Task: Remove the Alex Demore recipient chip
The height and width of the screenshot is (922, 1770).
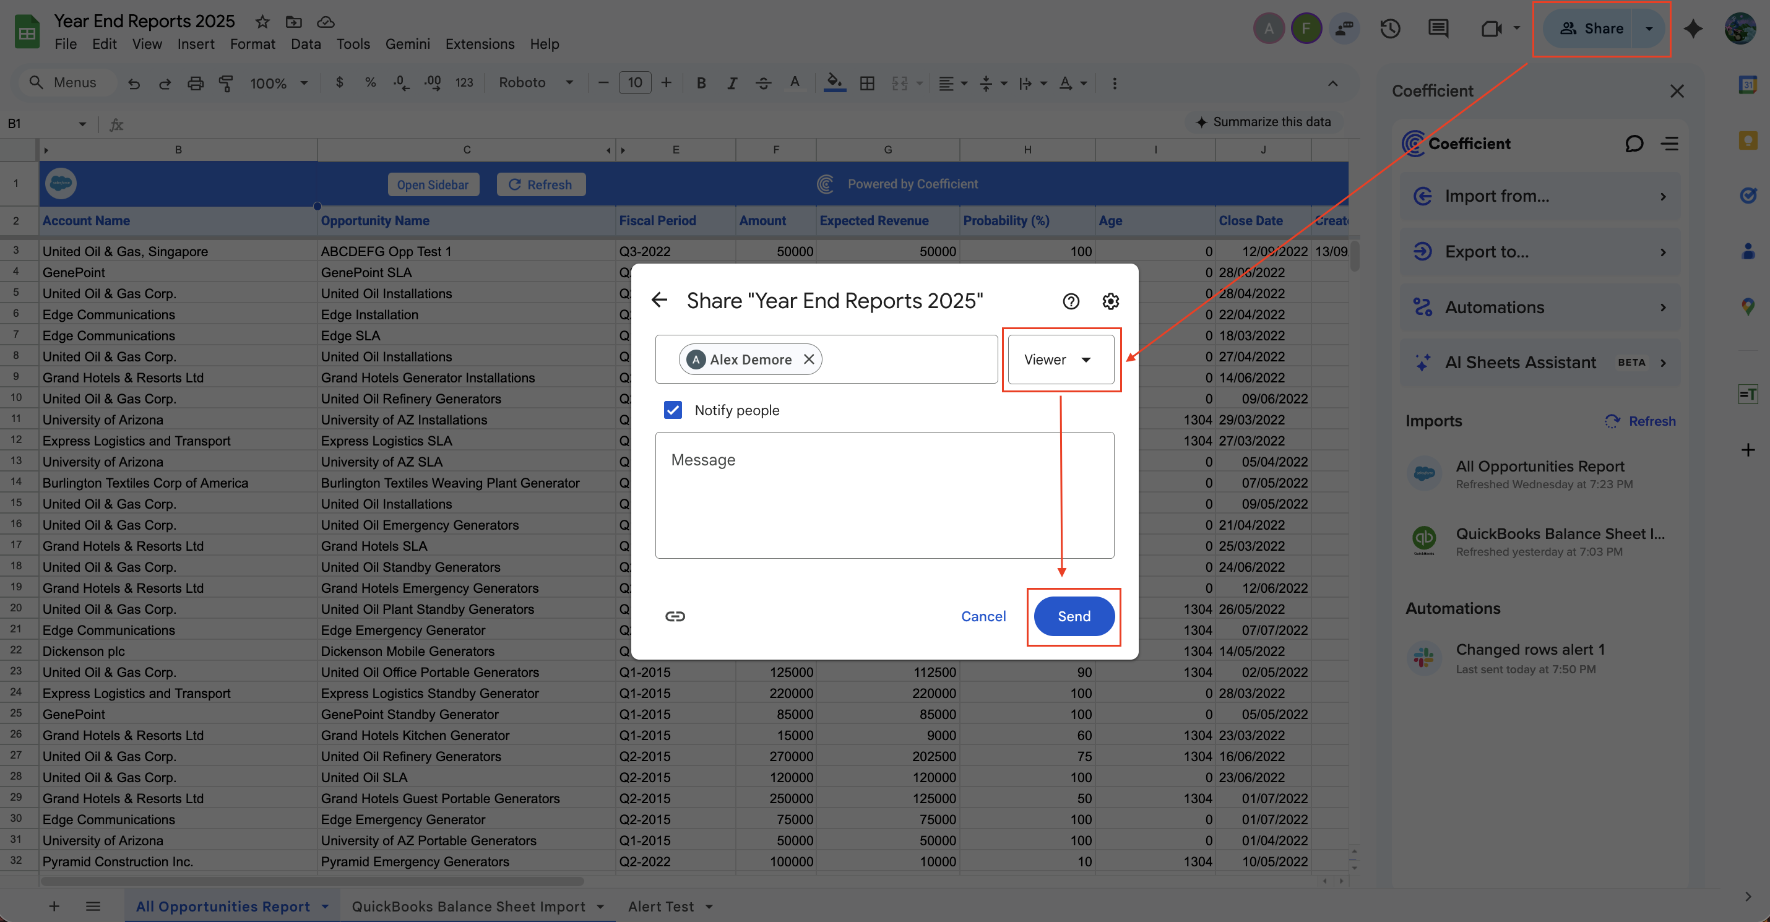Action: coord(809,360)
